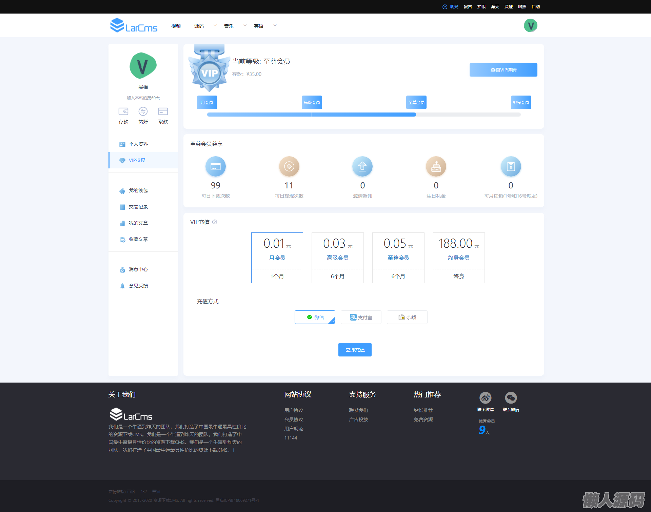Viewport: 651px width, 512px height.
Task: Expand the 音乐 navigation dropdown
Action: pos(245,26)
